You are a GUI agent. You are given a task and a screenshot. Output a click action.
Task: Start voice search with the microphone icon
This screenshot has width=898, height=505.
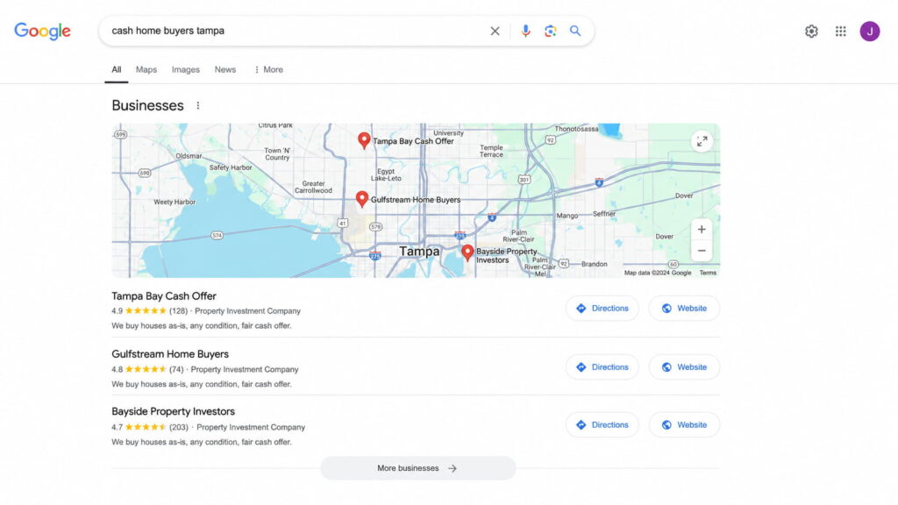[x=525, y=31]
